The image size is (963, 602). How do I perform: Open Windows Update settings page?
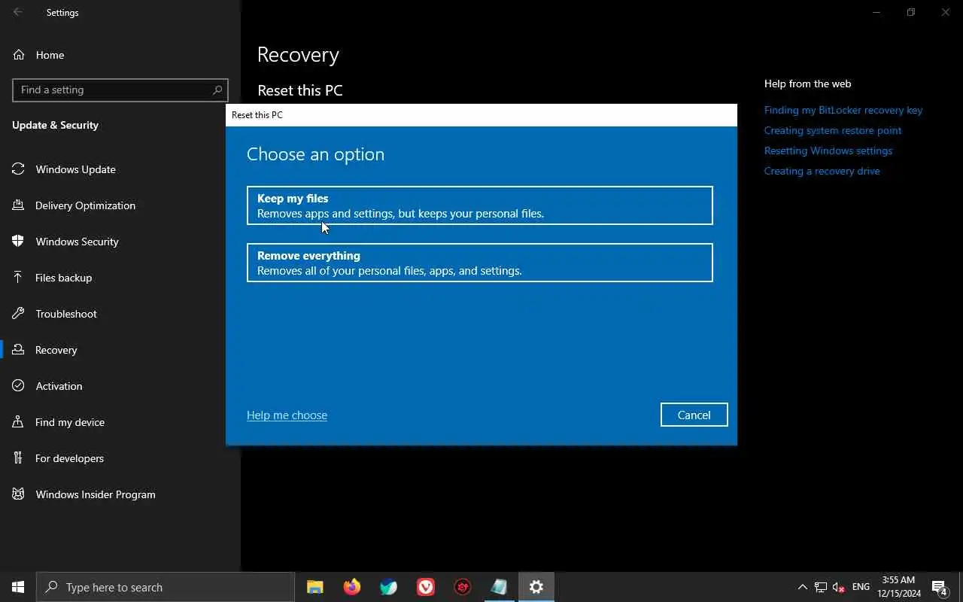click(120, 169)
